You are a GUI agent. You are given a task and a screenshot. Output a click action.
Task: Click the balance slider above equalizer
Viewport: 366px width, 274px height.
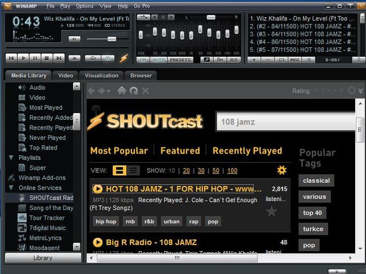[x=211, y=17]
